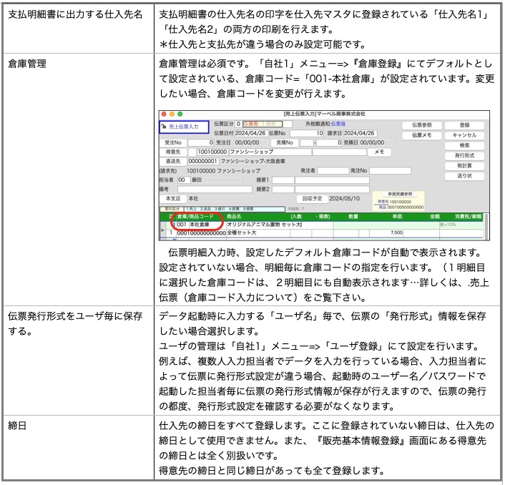
Task: Open 発行形式 settings
Action: 464,155
